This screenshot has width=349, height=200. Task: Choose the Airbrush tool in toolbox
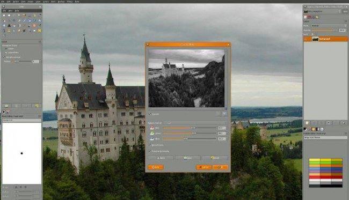(x=39, y=26)
